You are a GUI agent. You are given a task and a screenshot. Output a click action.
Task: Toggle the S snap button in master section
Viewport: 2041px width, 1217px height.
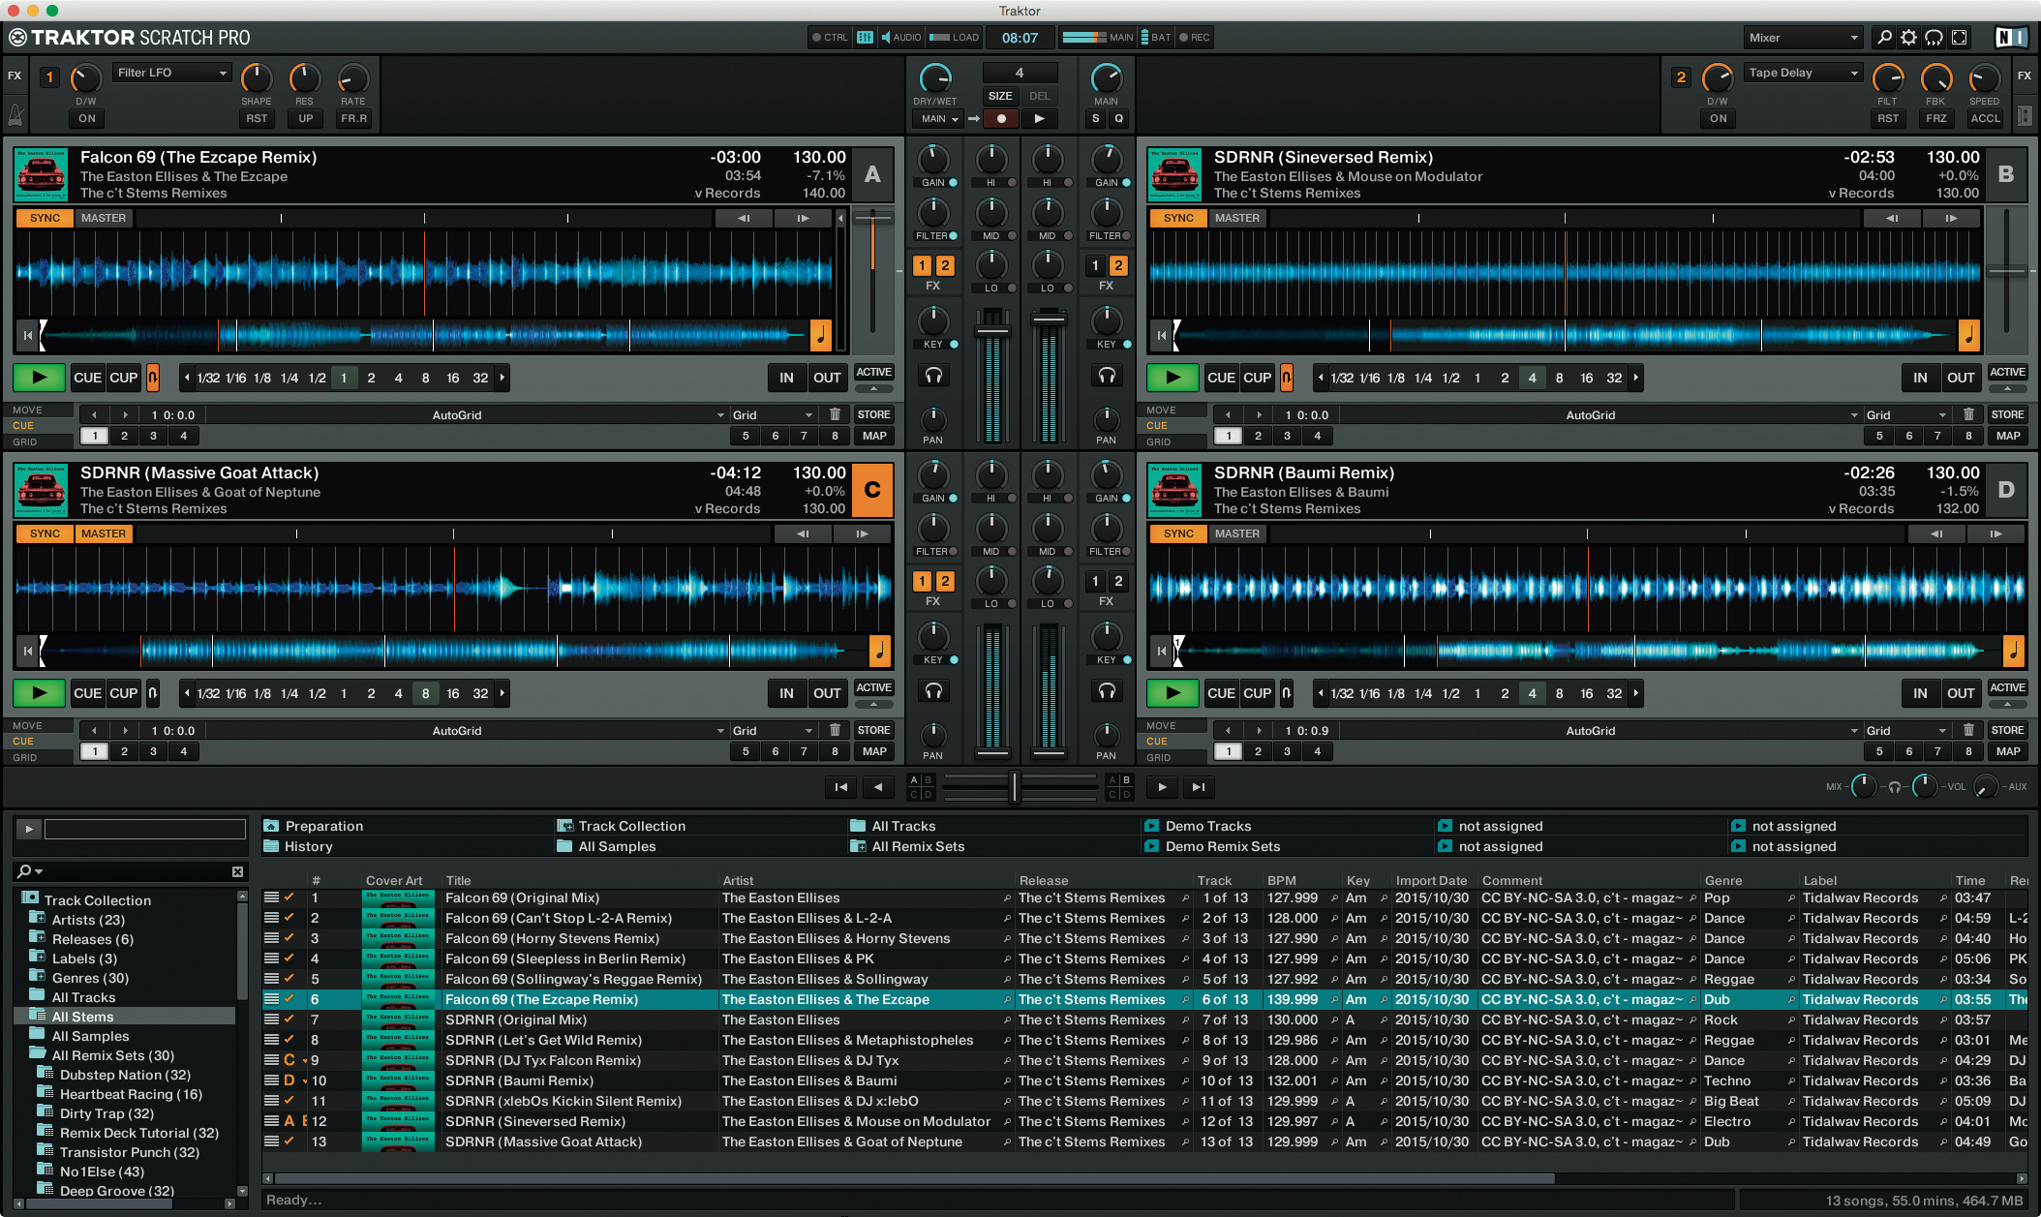pyautogui.click(x=1096, y=119)
